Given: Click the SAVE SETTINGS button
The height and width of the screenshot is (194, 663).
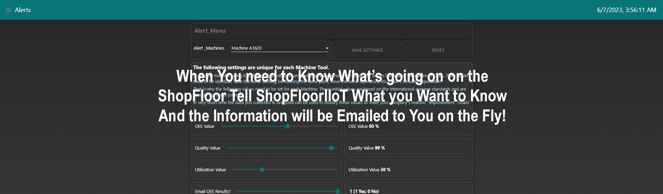Looking at the screenshot, I should point(367,50).
